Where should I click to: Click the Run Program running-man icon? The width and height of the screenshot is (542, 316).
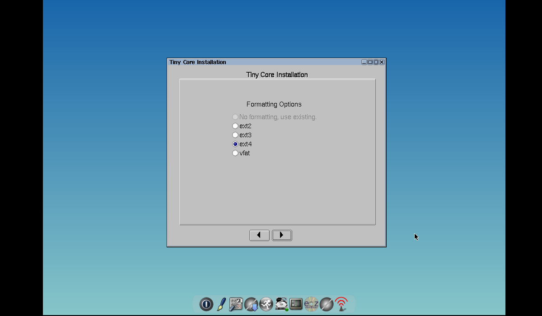[266, 304]
